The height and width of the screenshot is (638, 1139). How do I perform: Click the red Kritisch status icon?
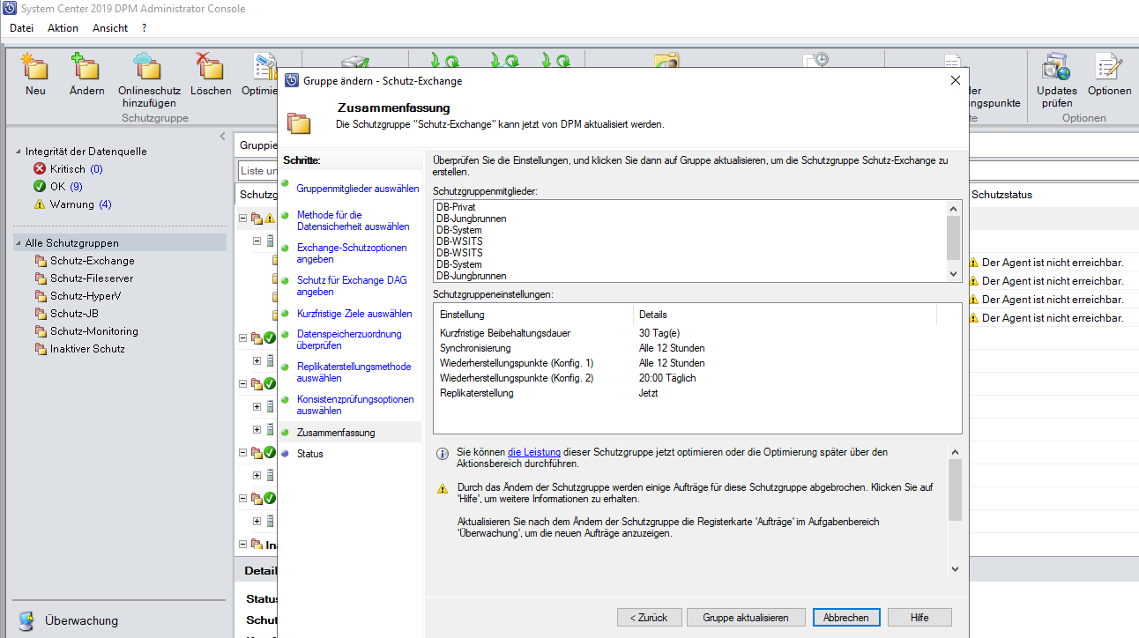39,169
